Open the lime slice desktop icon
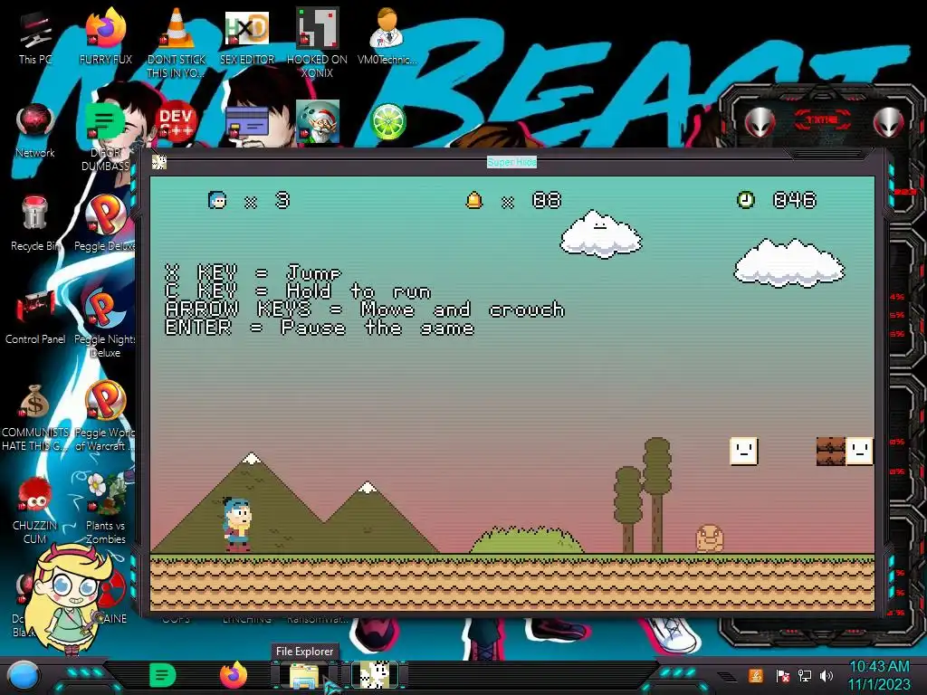The width and height of the screenshot is (927, 695). click(x=387, y=122)
